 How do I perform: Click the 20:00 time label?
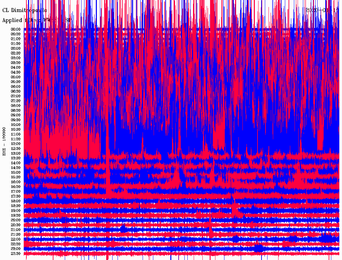point(16,220)
